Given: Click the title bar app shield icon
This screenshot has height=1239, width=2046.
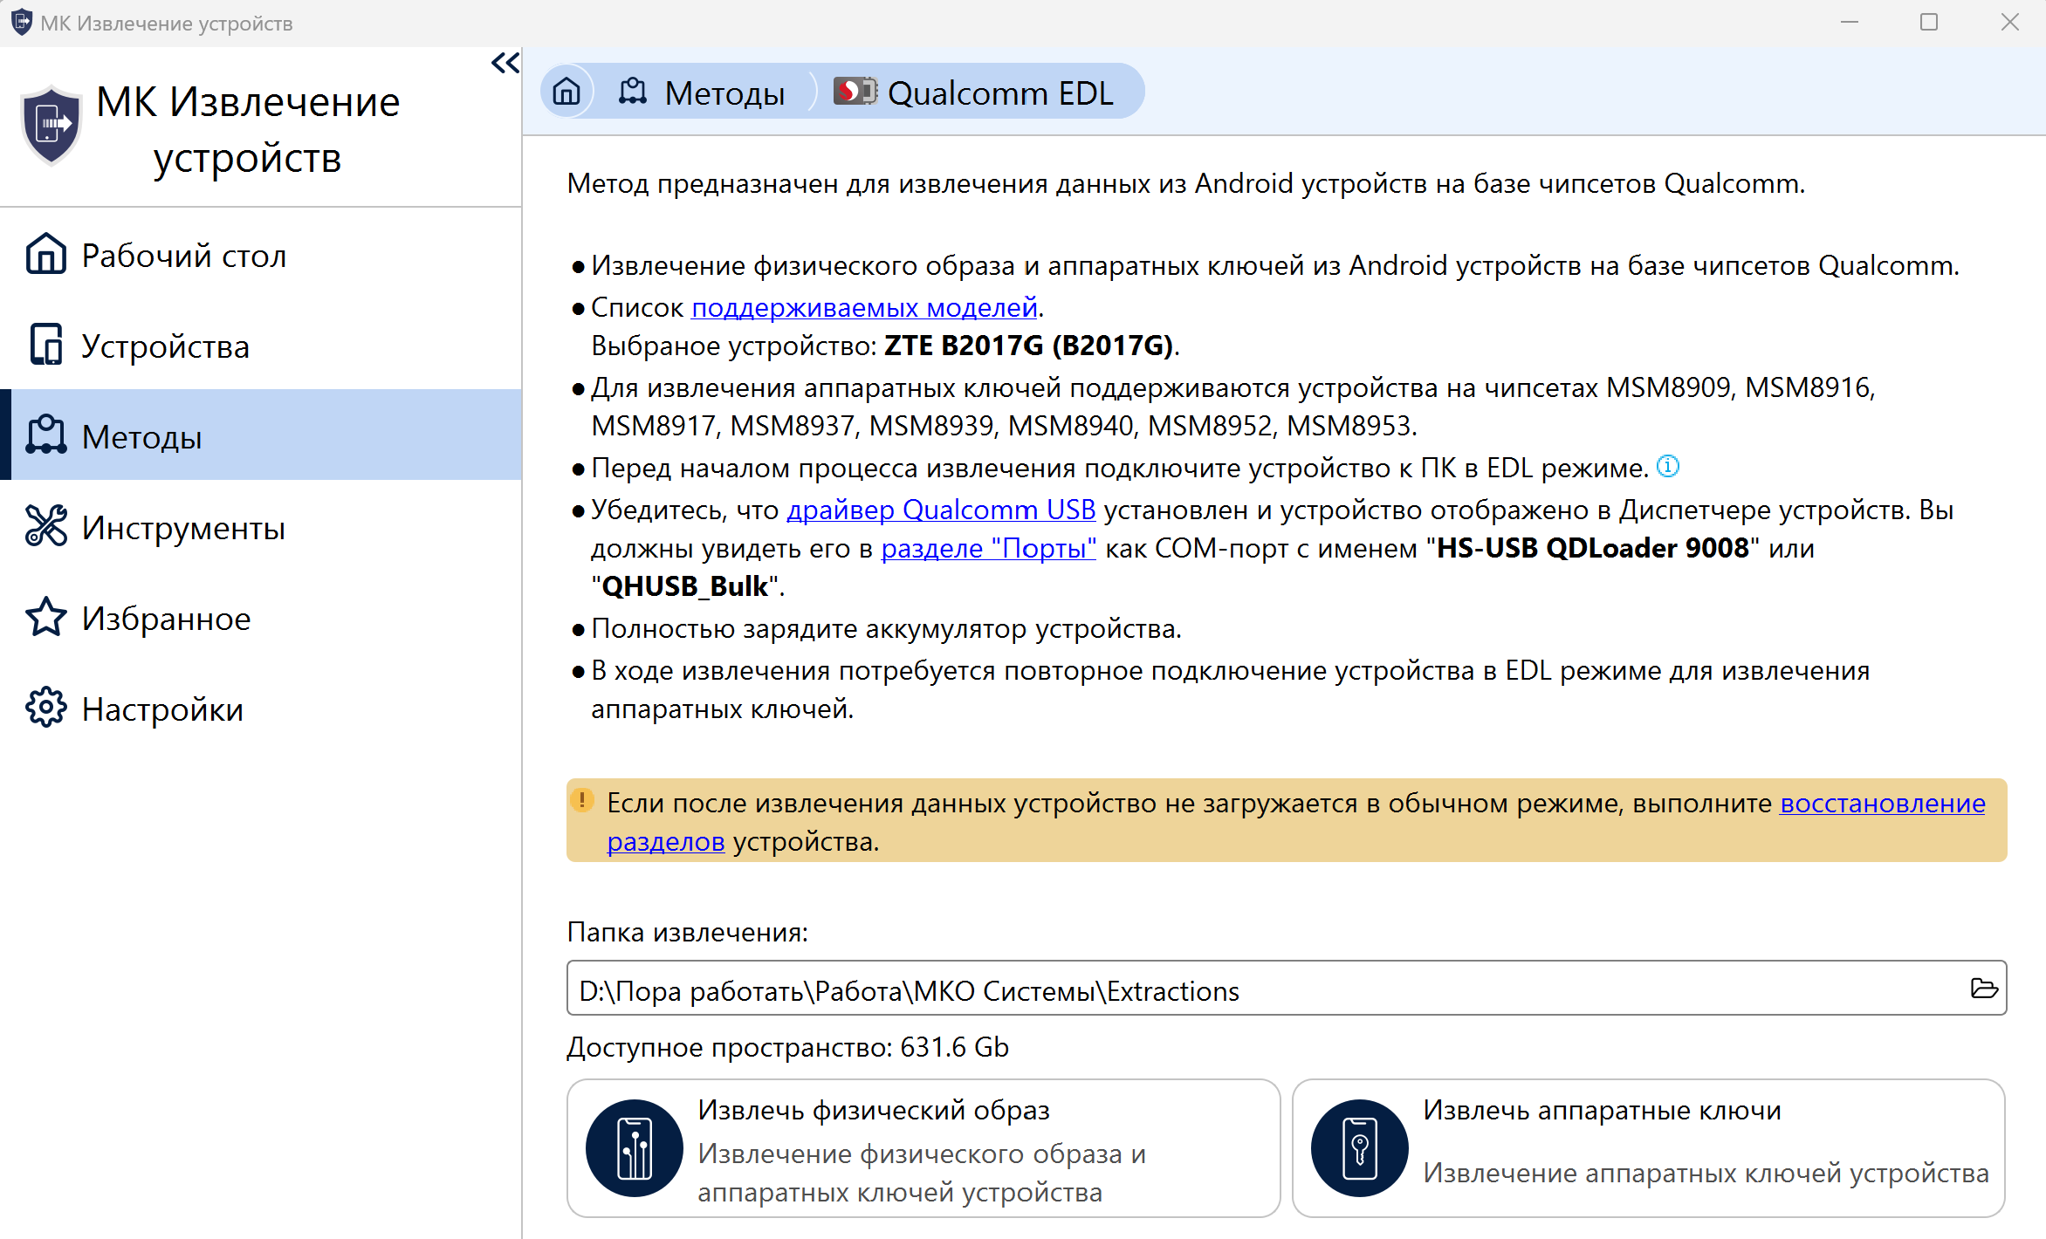Looking at the screenshot, I should (21, 22).
